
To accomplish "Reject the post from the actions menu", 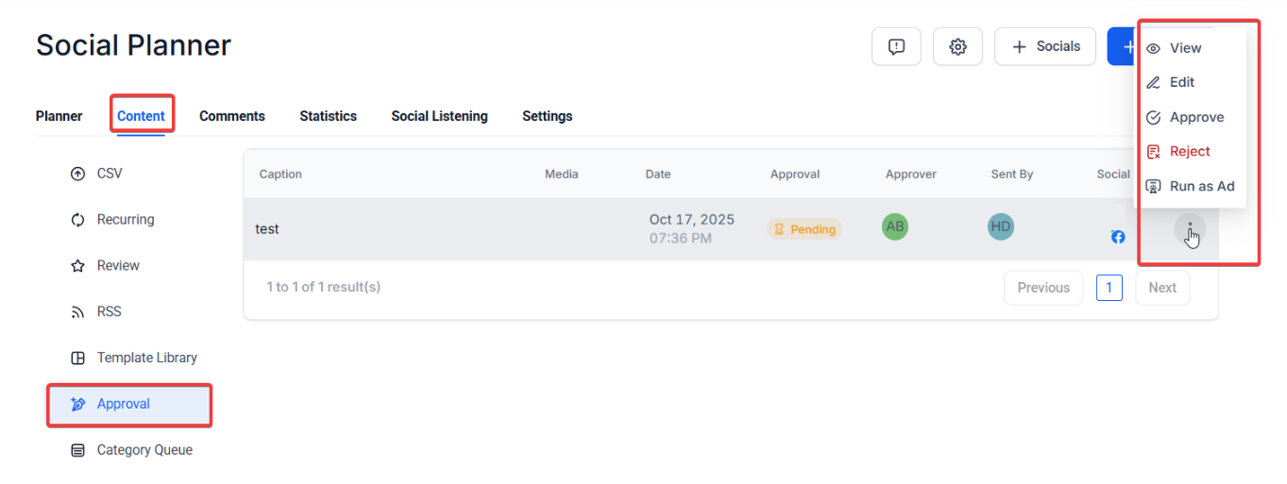I will (1189, 151).
